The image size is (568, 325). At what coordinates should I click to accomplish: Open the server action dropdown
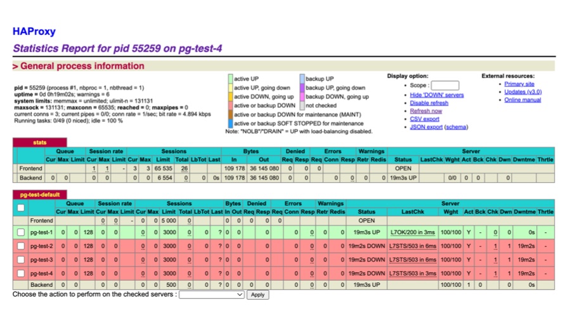pos(212,295)
